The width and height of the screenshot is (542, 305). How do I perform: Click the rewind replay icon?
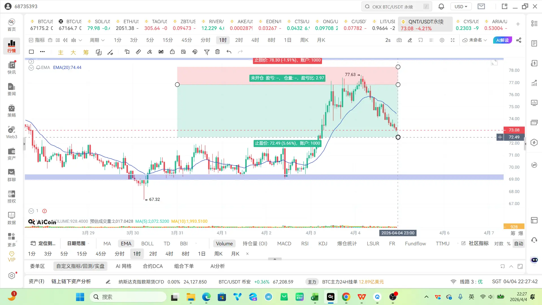66,40
